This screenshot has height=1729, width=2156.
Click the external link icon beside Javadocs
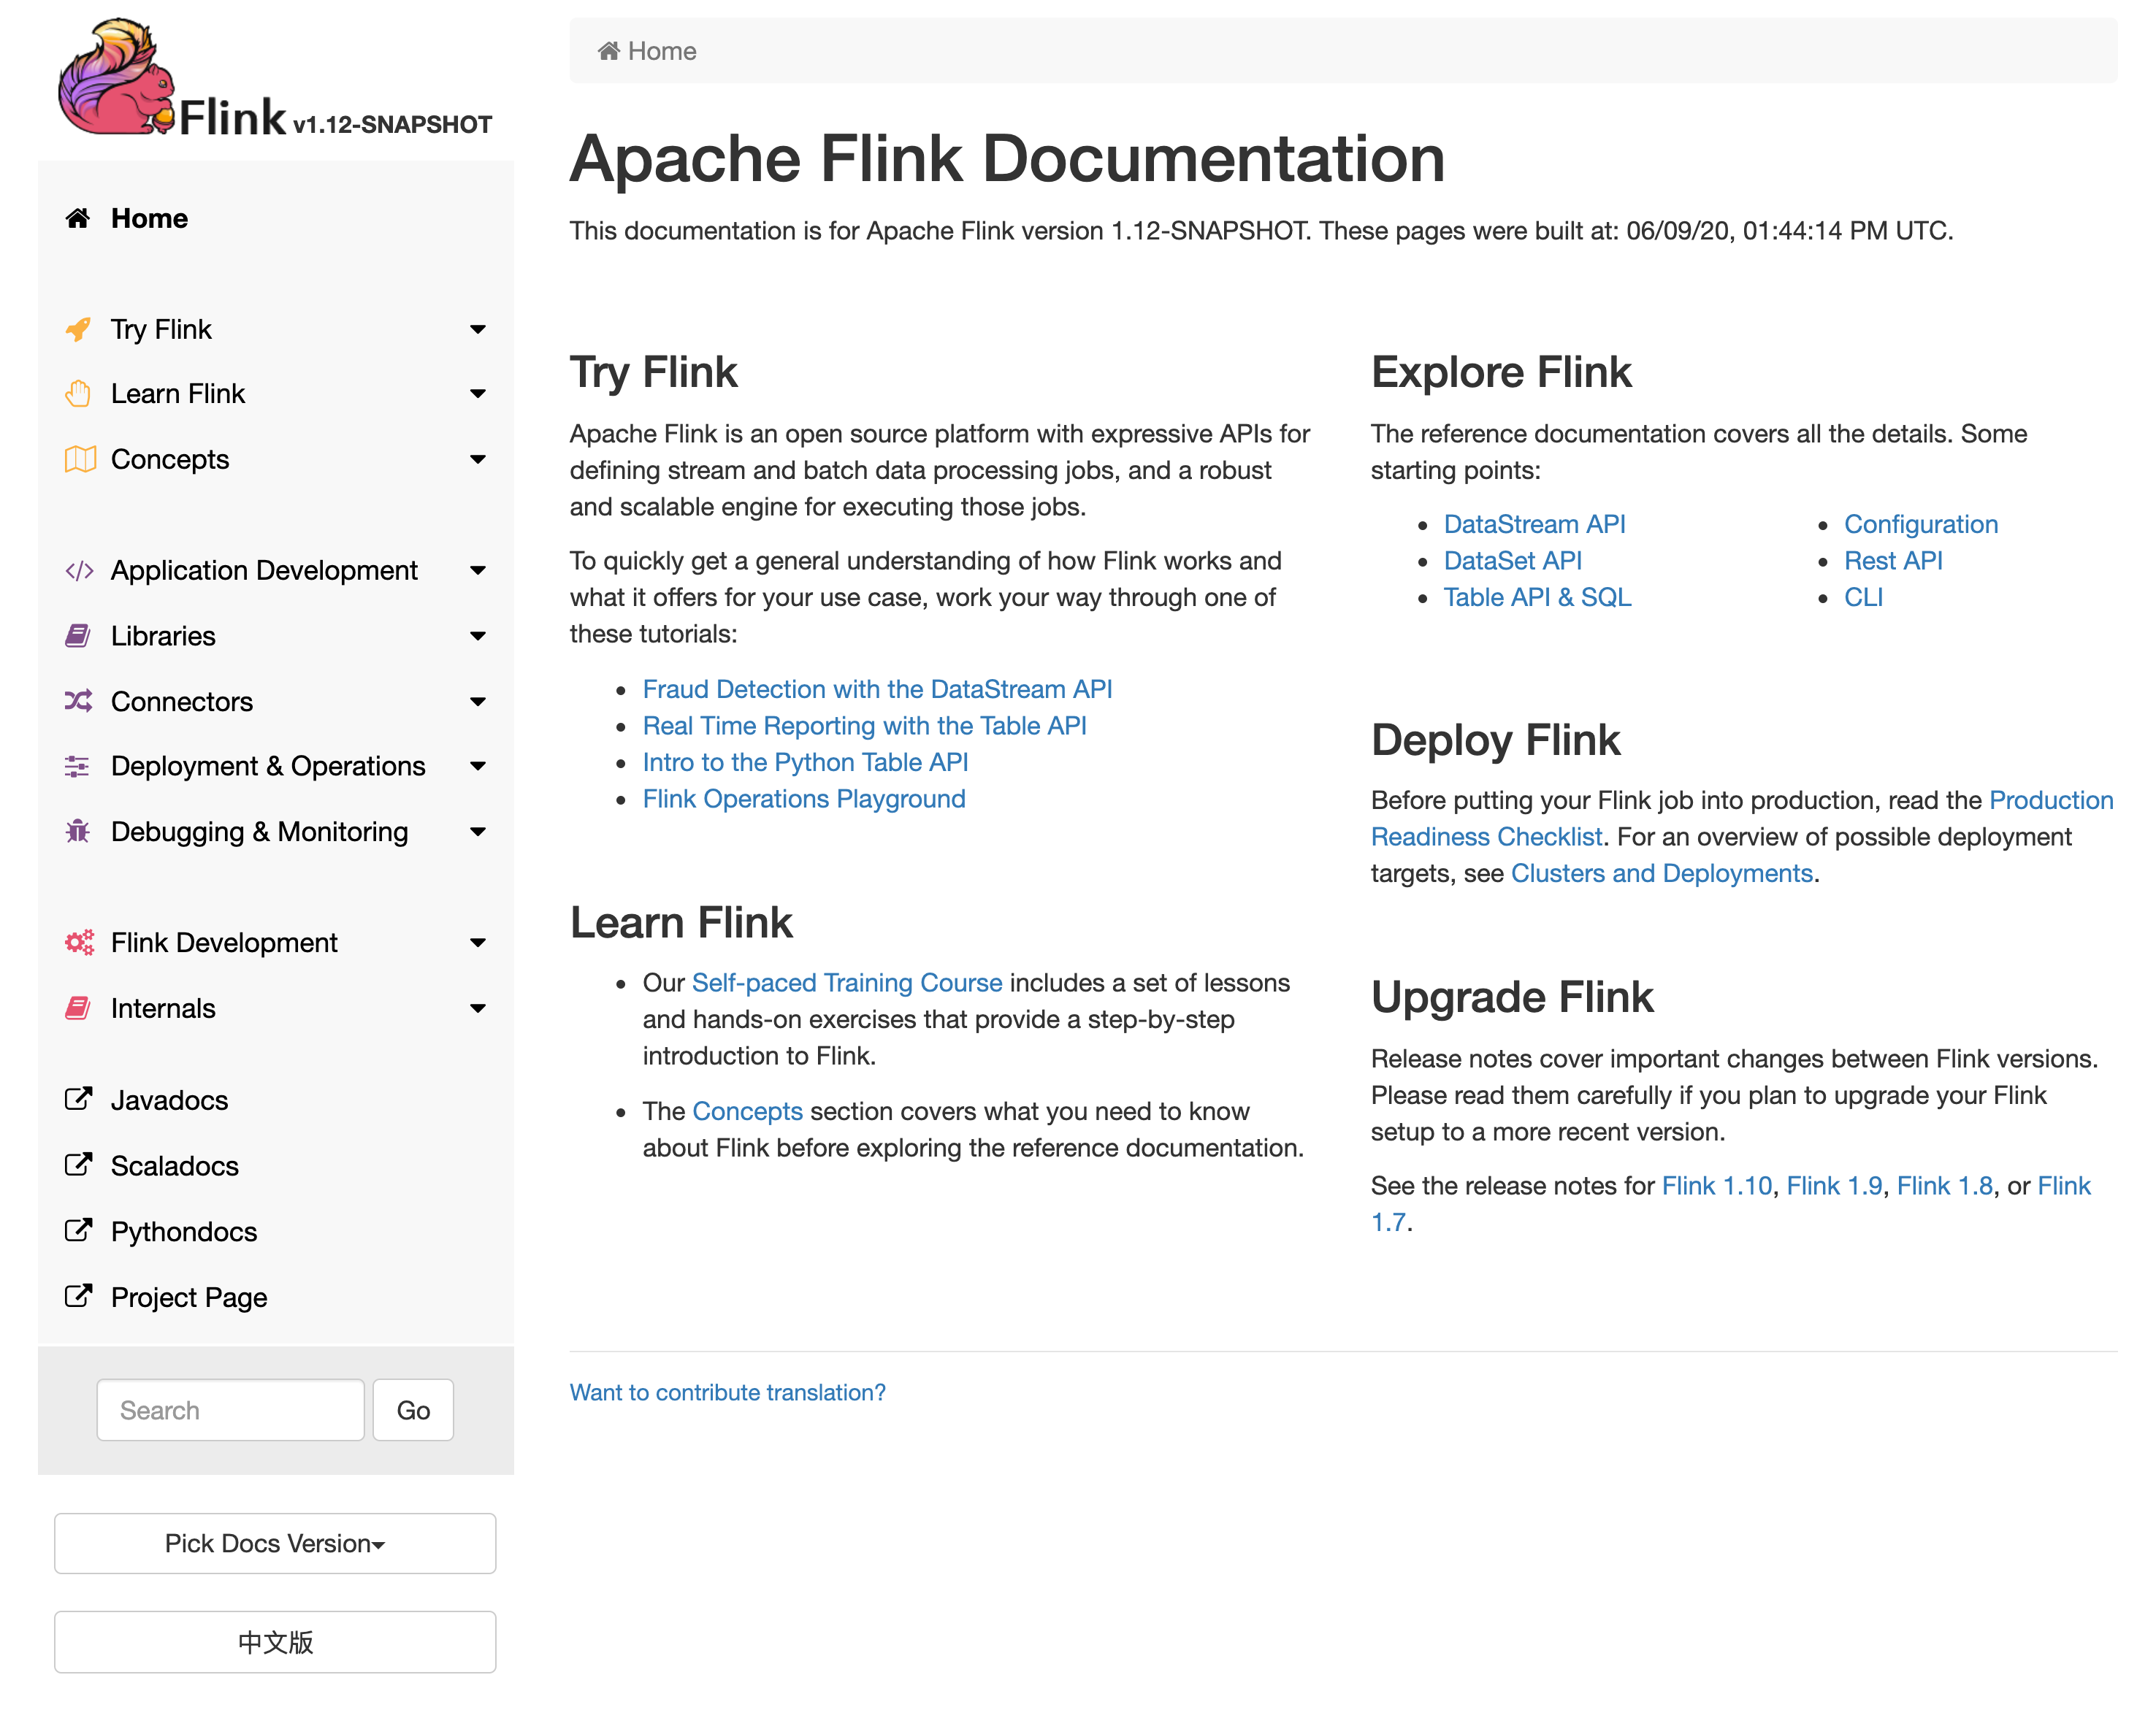78,1099
